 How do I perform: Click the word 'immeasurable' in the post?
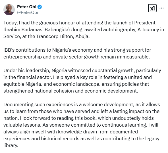click(x=133, y=57)
